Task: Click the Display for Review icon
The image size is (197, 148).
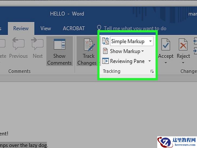Action: click(106, 41)
